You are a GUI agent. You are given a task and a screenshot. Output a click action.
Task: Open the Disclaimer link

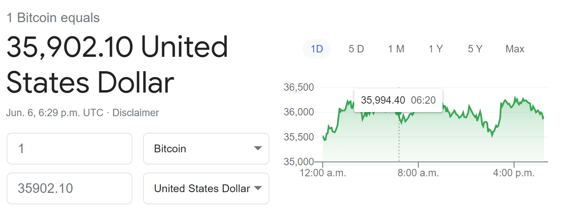[136, 112]
